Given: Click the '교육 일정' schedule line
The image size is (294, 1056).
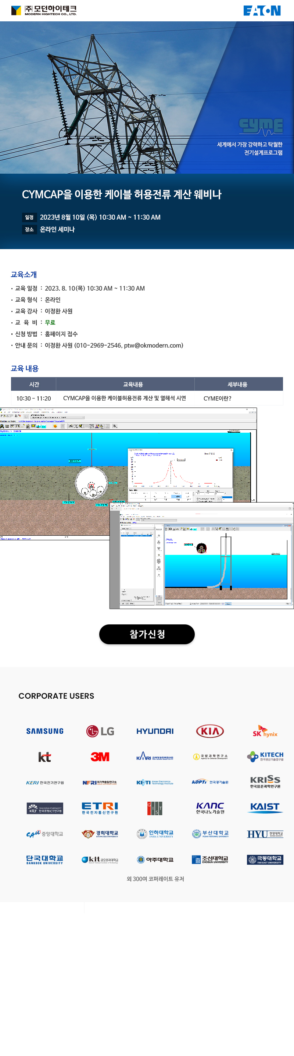Looking at the screenshot, I should click(78, 288).
